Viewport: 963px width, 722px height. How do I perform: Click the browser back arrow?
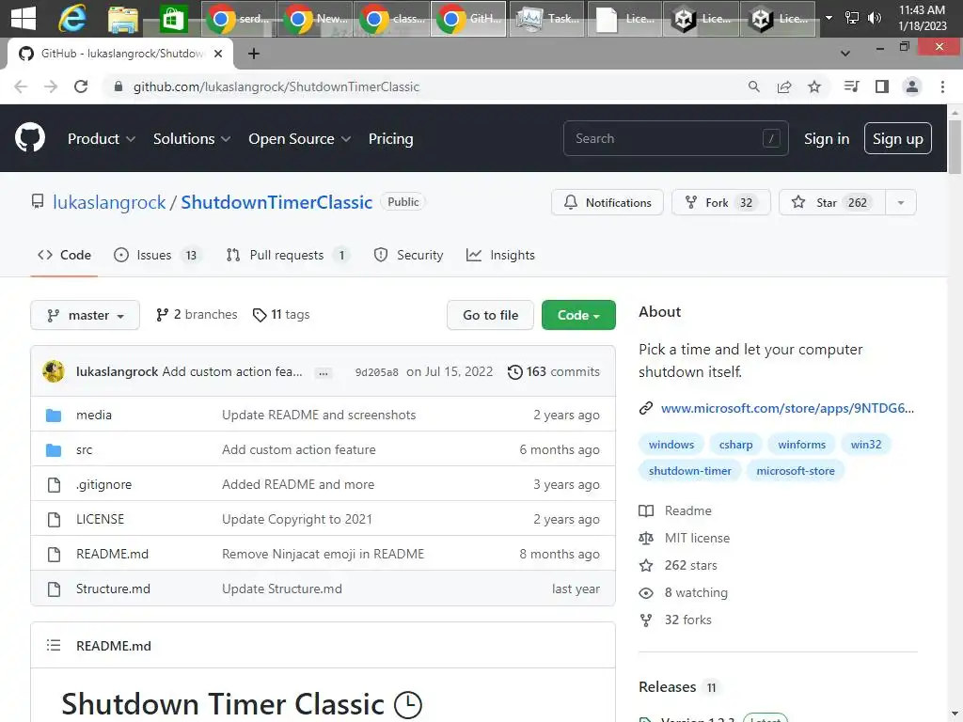point(21,86)
